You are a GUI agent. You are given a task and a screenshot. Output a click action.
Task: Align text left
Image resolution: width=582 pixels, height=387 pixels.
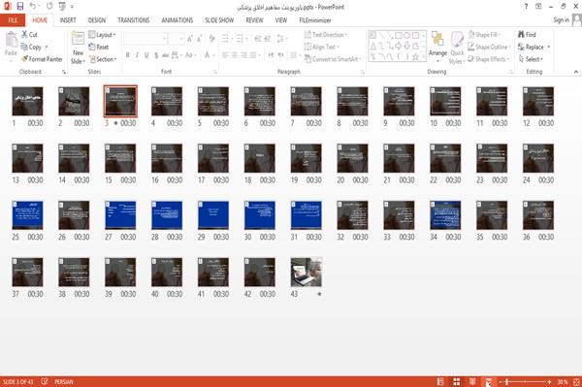pyautogui.click(x=225, y=55)
